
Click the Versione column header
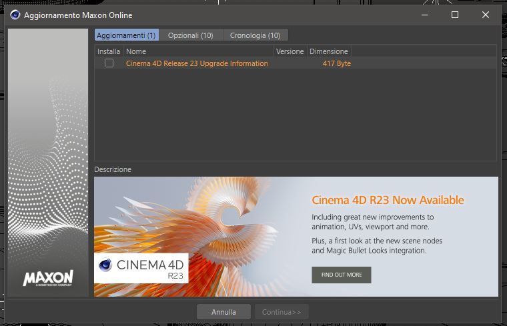click(x=290, y=51)
